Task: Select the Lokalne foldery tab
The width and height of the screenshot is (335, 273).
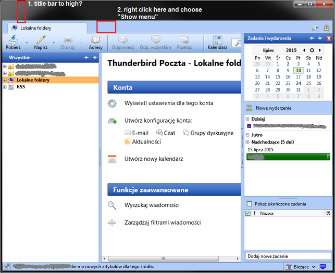Action: click(47, 28)
